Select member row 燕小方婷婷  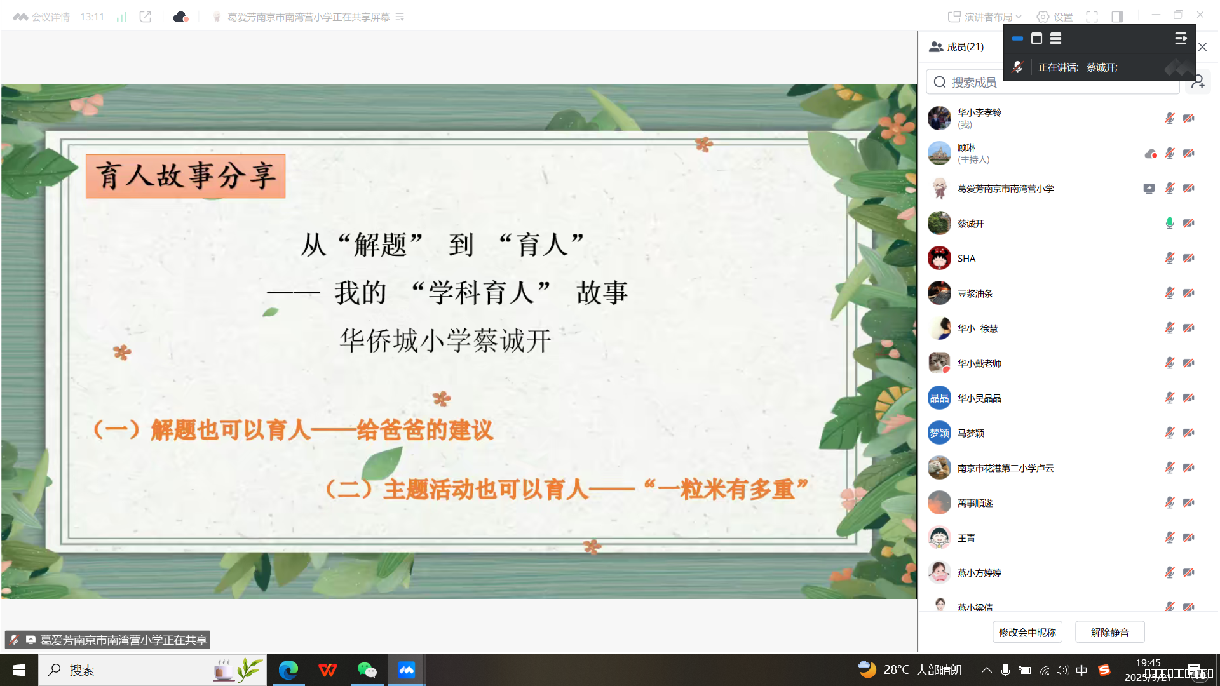(x=1067, y=573)
